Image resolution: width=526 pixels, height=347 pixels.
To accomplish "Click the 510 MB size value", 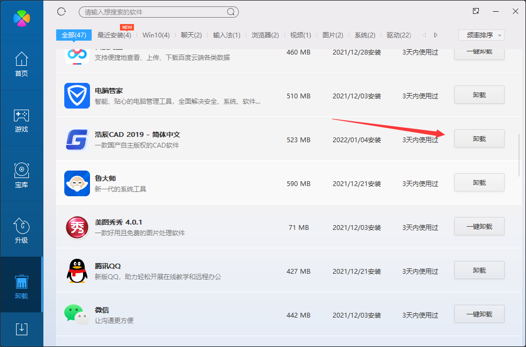I will (x=298, y=96).
